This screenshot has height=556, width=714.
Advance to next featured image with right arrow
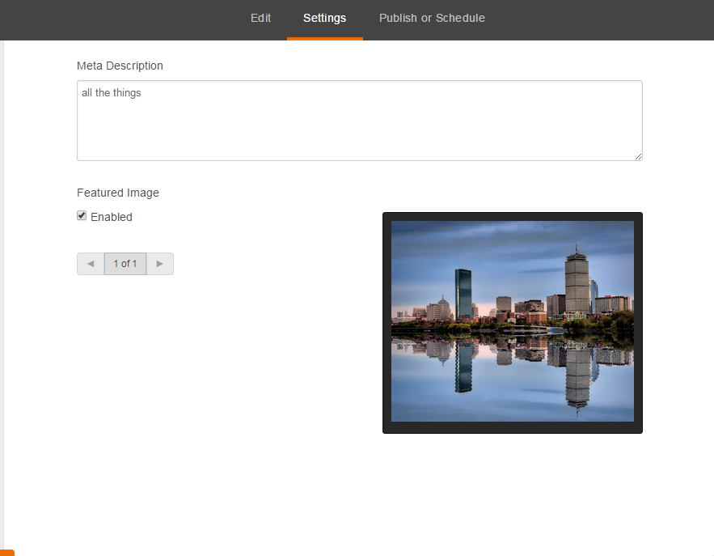coord(160,264)
